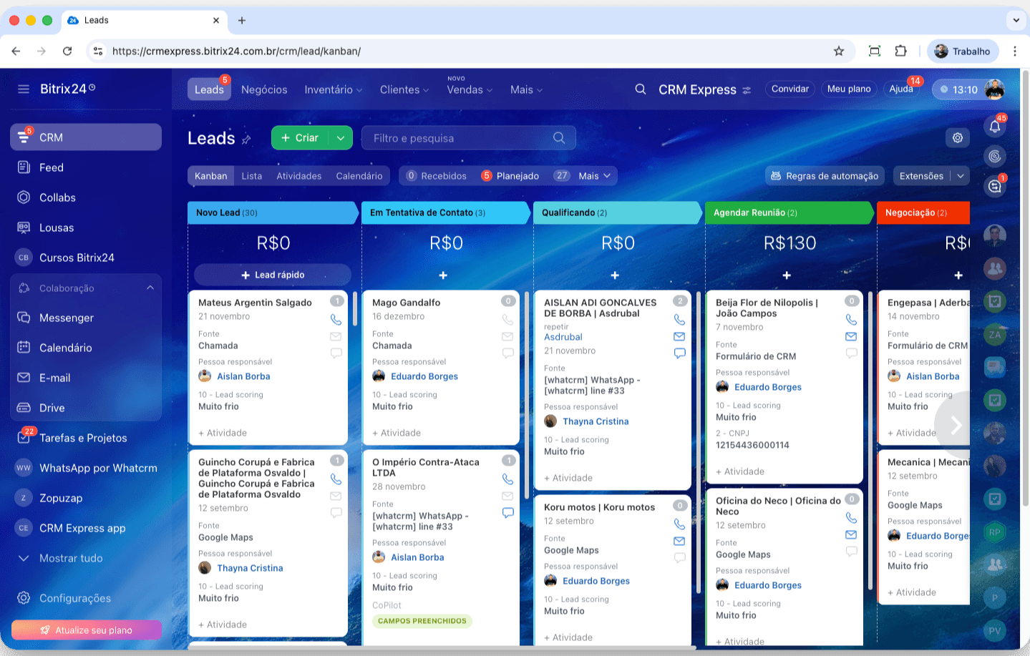
Task: Open the notifications bell
Action: (995, 127)
